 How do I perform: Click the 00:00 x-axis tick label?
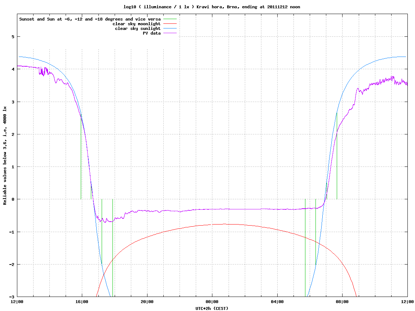pyautogui.click(x=212, y=302)
